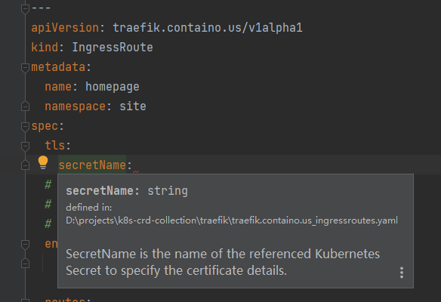Click the yellow lightbulb quick-fix icon
The height and width of the screenshot is (302, 441).
tap(43, 162)
